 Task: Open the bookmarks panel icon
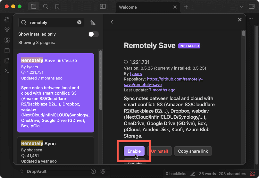coord(57,6)
